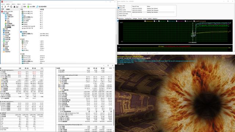This screenshot has height=132, width=235.
Task: Toggle the Stress FPU checkbox
Action: point(119,8)
